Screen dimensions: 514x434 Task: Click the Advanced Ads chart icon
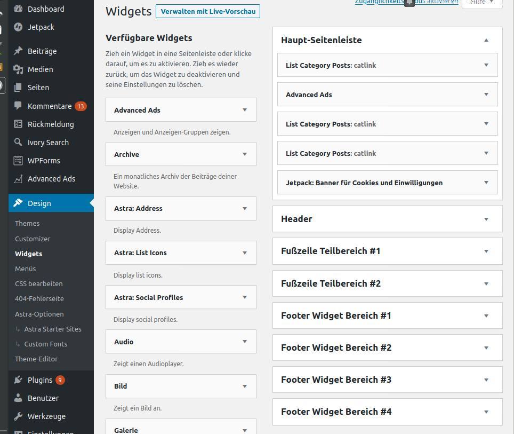click(x=18, y=179)
